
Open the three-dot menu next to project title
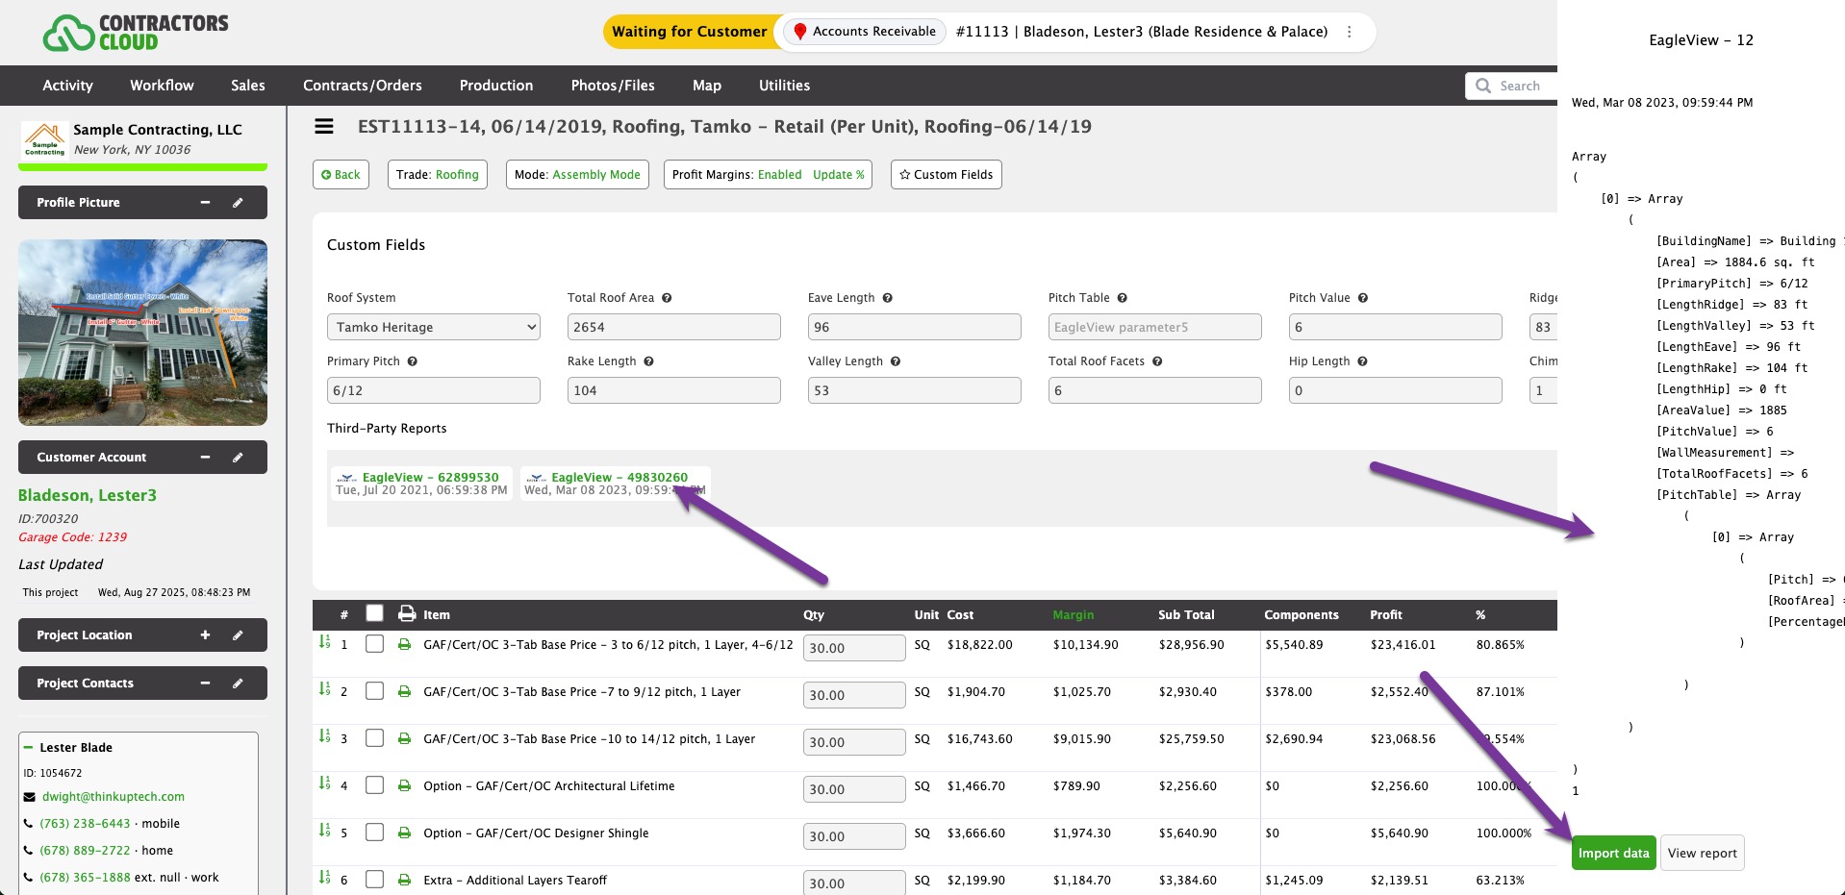coord(1350,32)
